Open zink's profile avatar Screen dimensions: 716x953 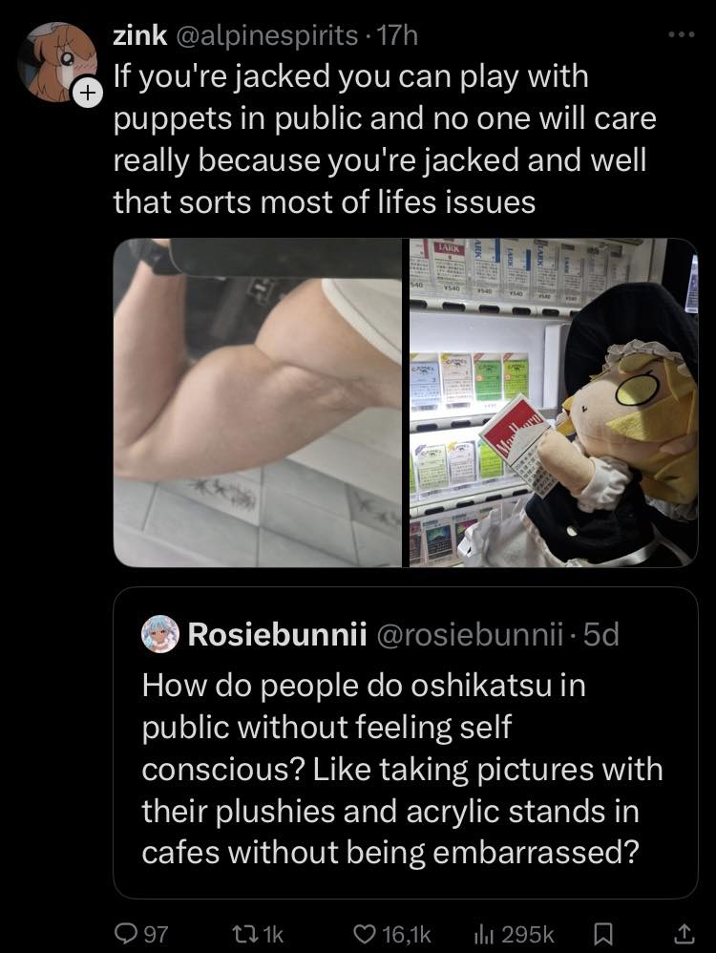pos(57,59)
